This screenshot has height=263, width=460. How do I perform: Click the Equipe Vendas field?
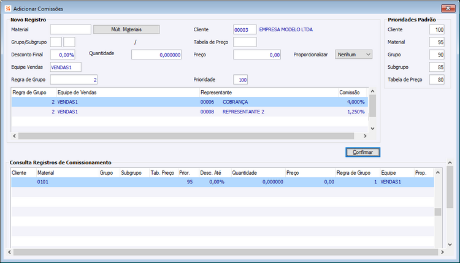[x=66, y=67]
